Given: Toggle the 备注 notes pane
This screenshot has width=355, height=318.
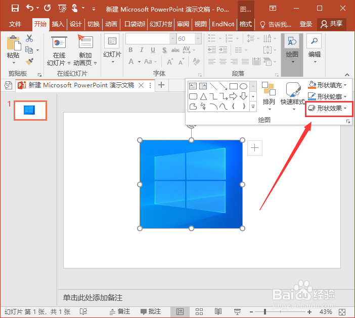Looking at the screenshot, I should 120,311.
